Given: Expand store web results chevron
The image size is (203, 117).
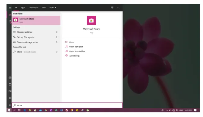Looking at the screenshot, I should (57, 52).
